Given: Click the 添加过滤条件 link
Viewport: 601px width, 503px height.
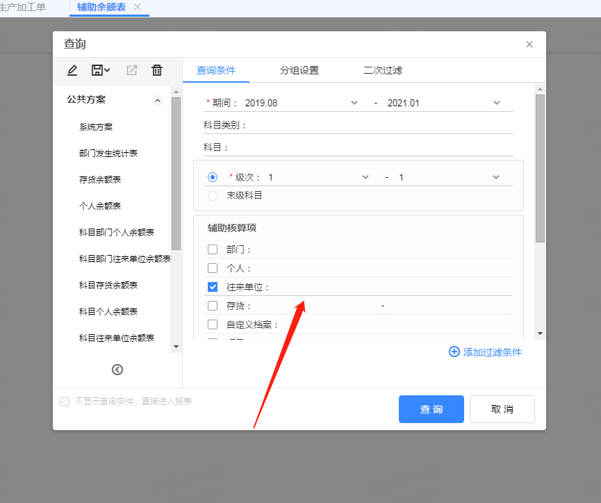Looking at the screenshot, I should 492,352.
